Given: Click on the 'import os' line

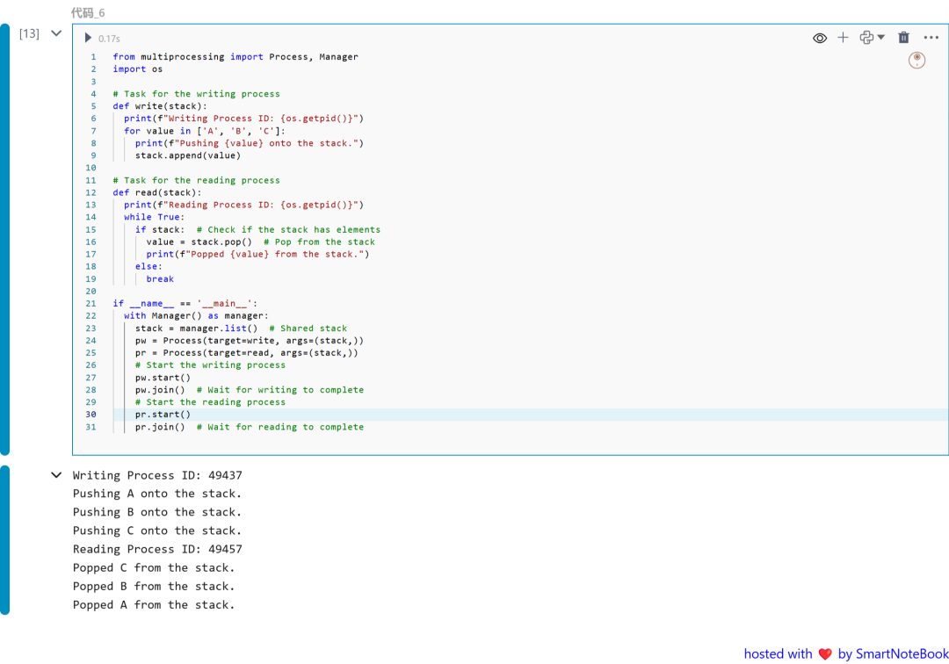Looking at the screenshot, I should (x=137, y=69).
